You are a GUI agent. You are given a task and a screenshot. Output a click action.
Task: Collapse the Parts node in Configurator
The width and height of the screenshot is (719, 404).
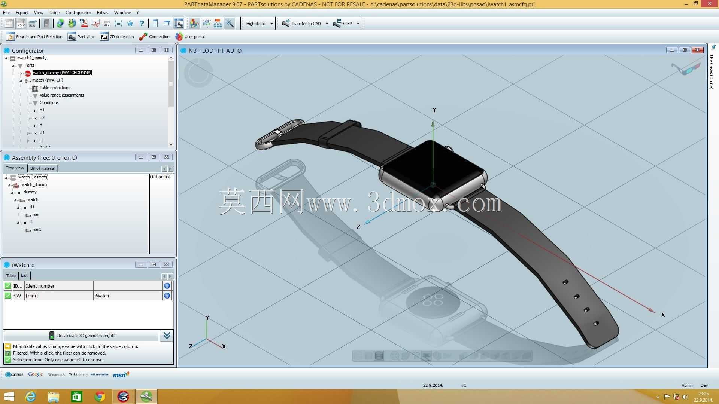coord(13,65)
